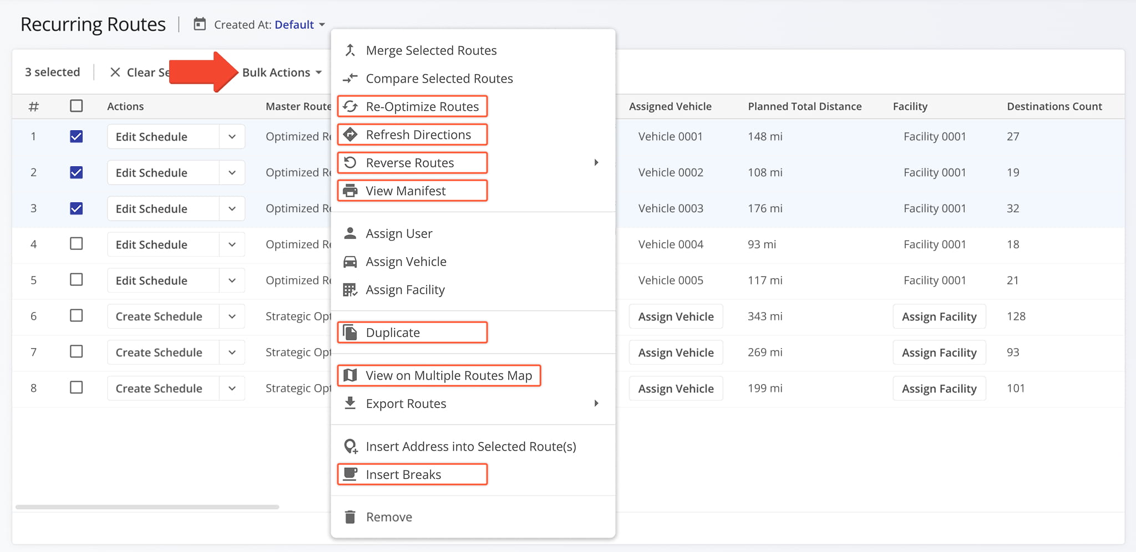
Task: Choose Merge Selected Routes from the menu
Action: tap(431, 50)
